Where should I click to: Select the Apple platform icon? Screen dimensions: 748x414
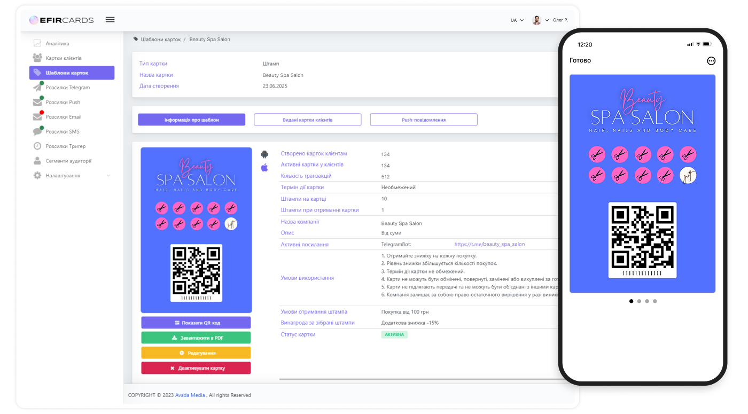[x=264, y=168]
